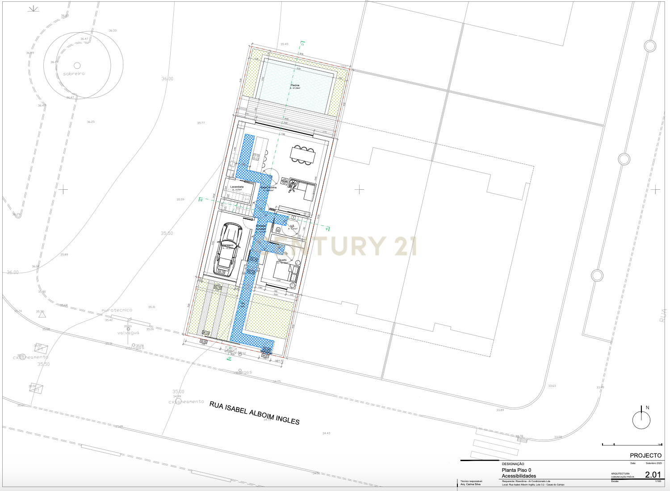The image size is (670, 491).
Task: Click the graphic scale bar
Action: [x=632, y=445]
